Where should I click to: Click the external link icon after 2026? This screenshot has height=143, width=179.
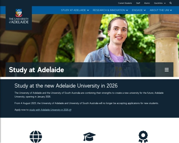(70, 110)
